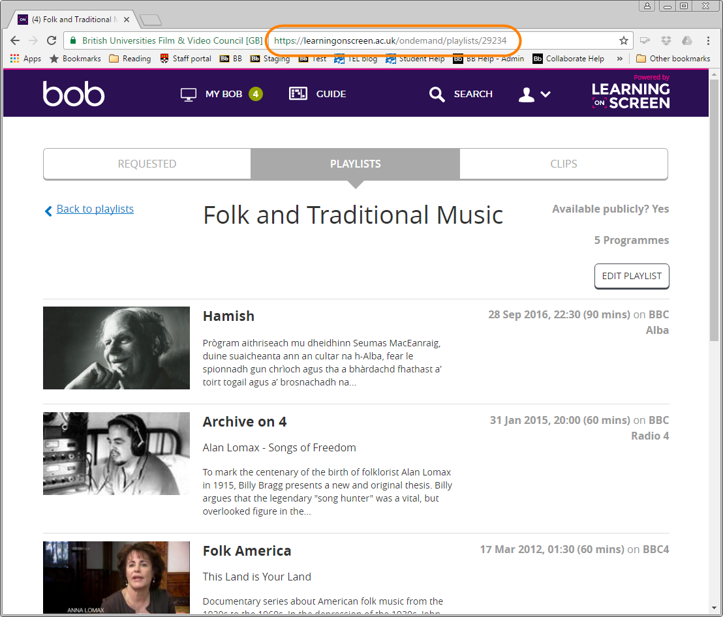
Task: Click the bob logo
Action: point(74,94)
